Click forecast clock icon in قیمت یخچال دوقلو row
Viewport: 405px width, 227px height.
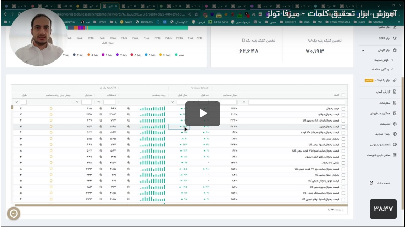pyautogui.click(x=51, y=114)
